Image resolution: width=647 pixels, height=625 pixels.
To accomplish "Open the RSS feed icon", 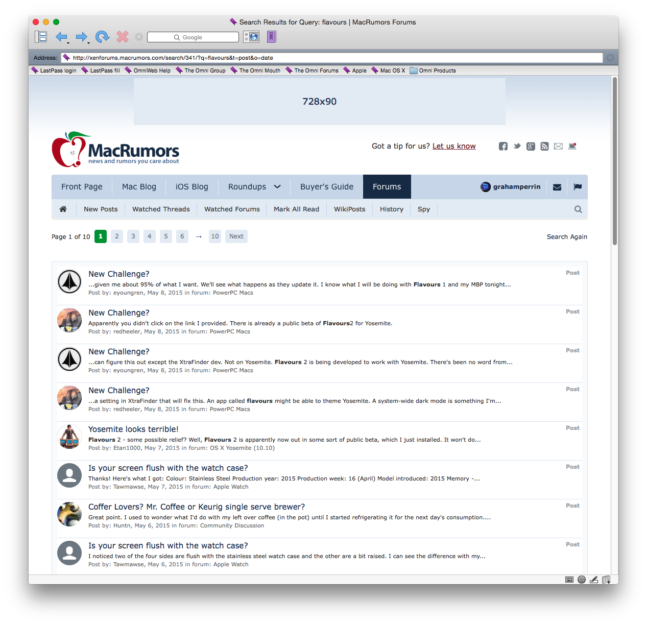I will [544, 147].
